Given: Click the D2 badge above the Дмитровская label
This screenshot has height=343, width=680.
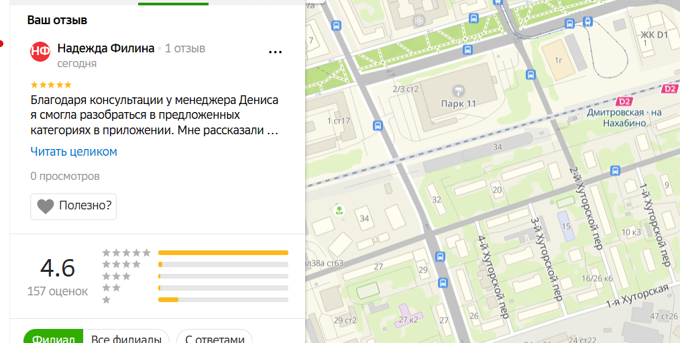Looking at the screenshot, I should (x=624, y=101).
